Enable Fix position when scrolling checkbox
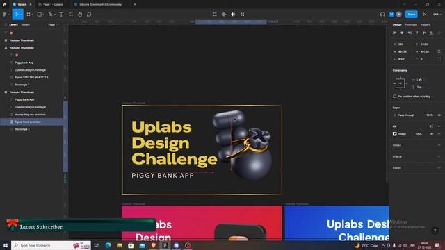Viewport: 445px width, 250px height. pyautogui.click(x=395, y=97)
